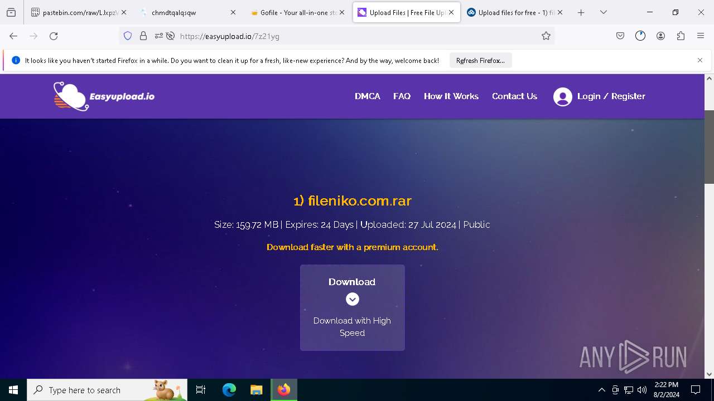This screenshot has width=714, height=401.
Task: Click the white down-arrow circle in Download box
Action: (352, 299)
